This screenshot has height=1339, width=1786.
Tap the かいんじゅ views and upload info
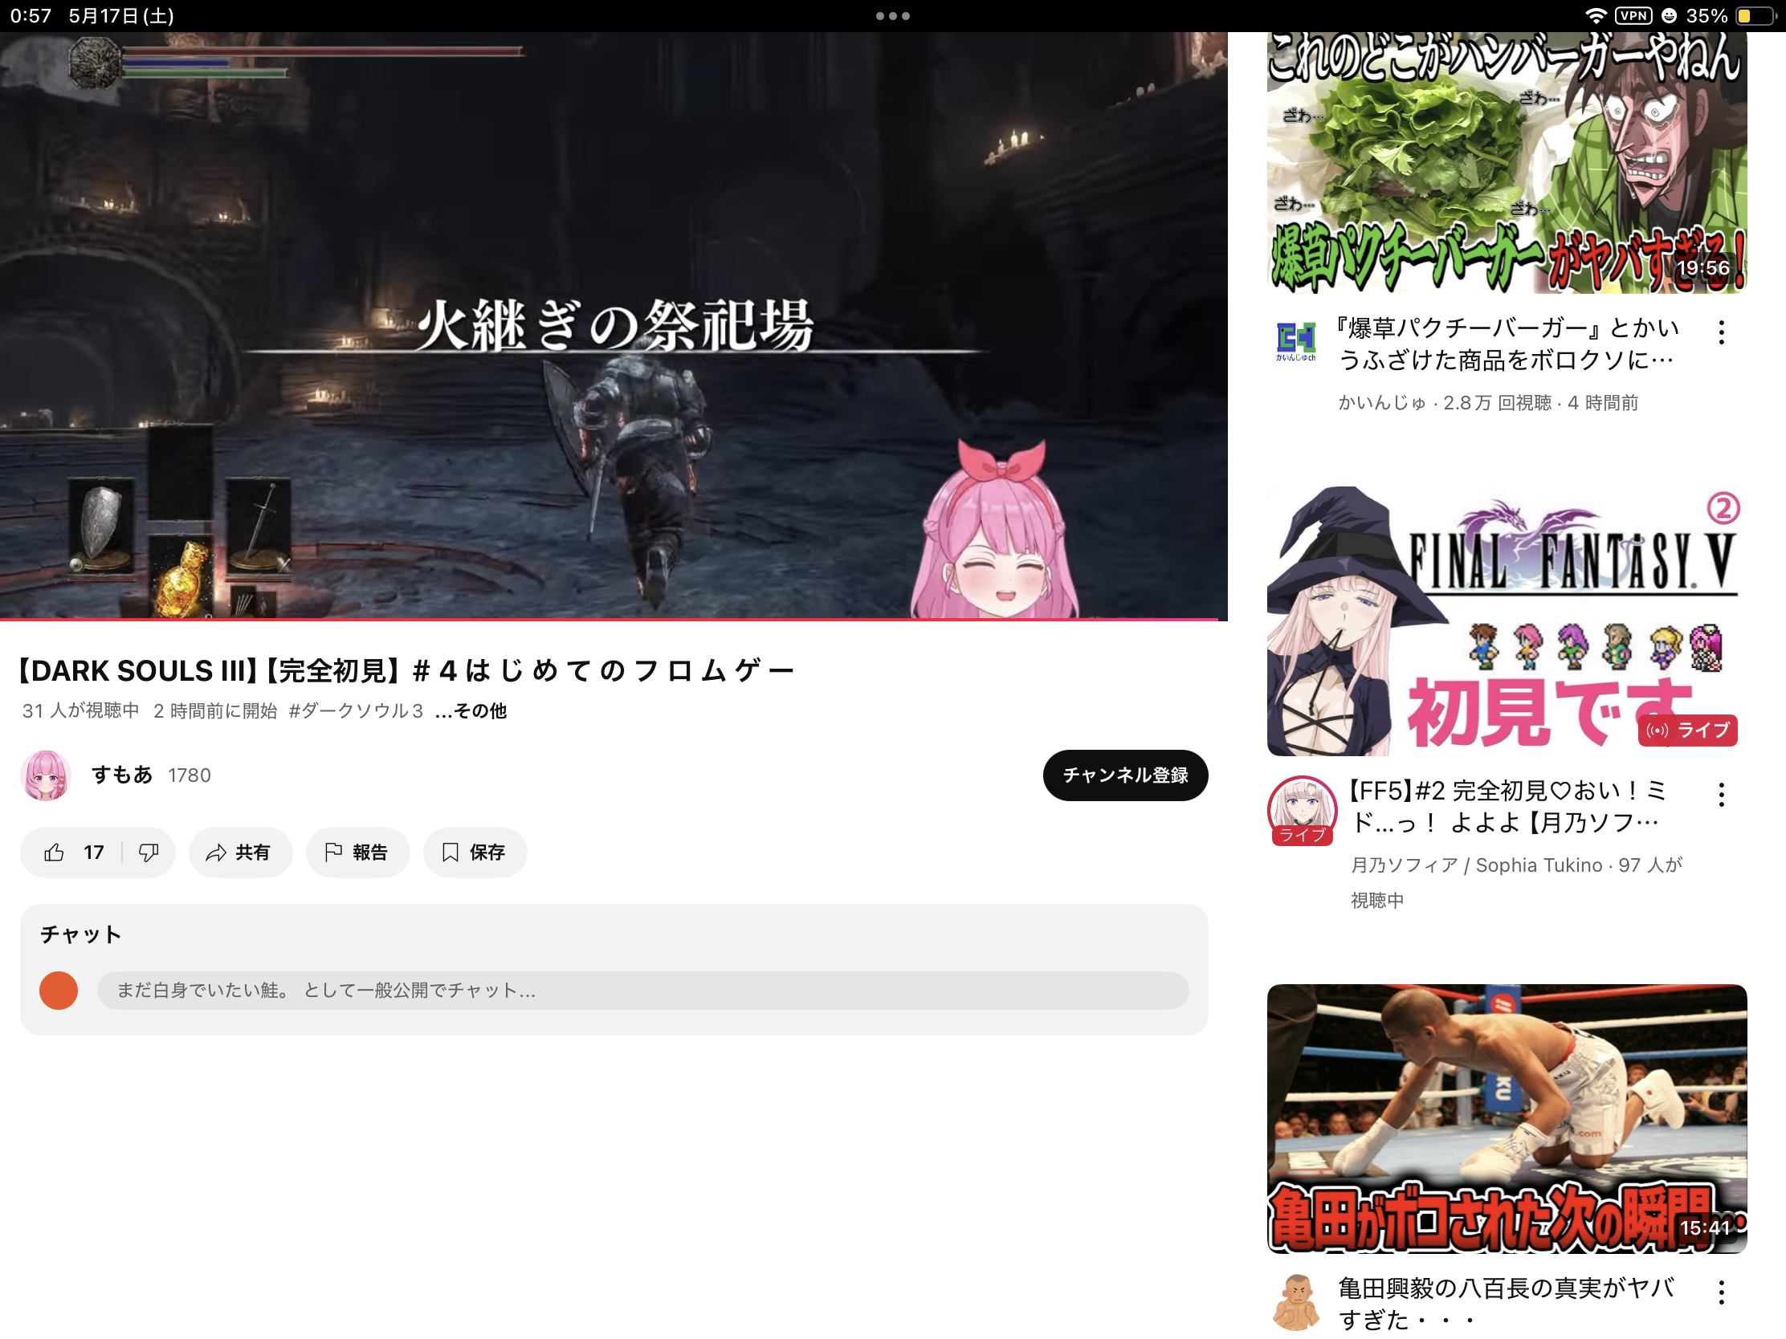click(1488, 403)
